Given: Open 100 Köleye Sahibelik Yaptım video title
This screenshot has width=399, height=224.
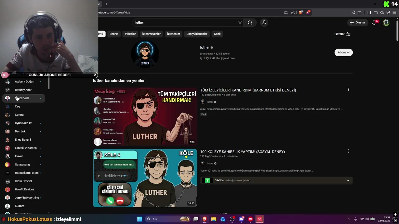Looking at the screenshot, I should tap(243, 152).
